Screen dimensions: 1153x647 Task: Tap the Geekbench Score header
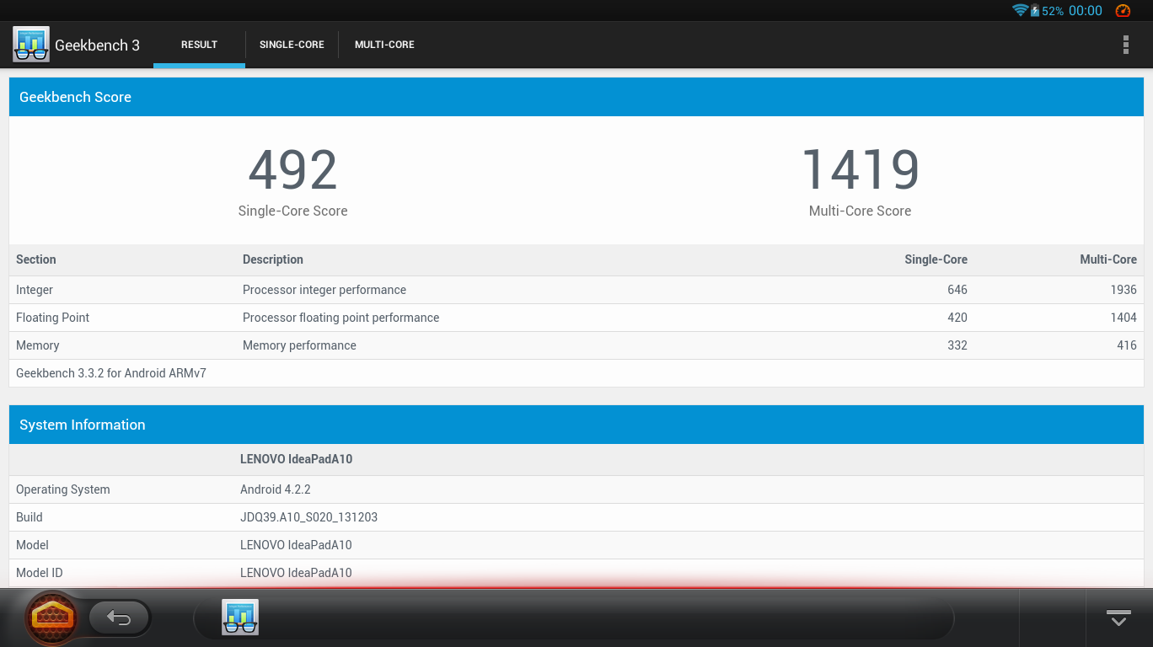click(x=576, y=97)
